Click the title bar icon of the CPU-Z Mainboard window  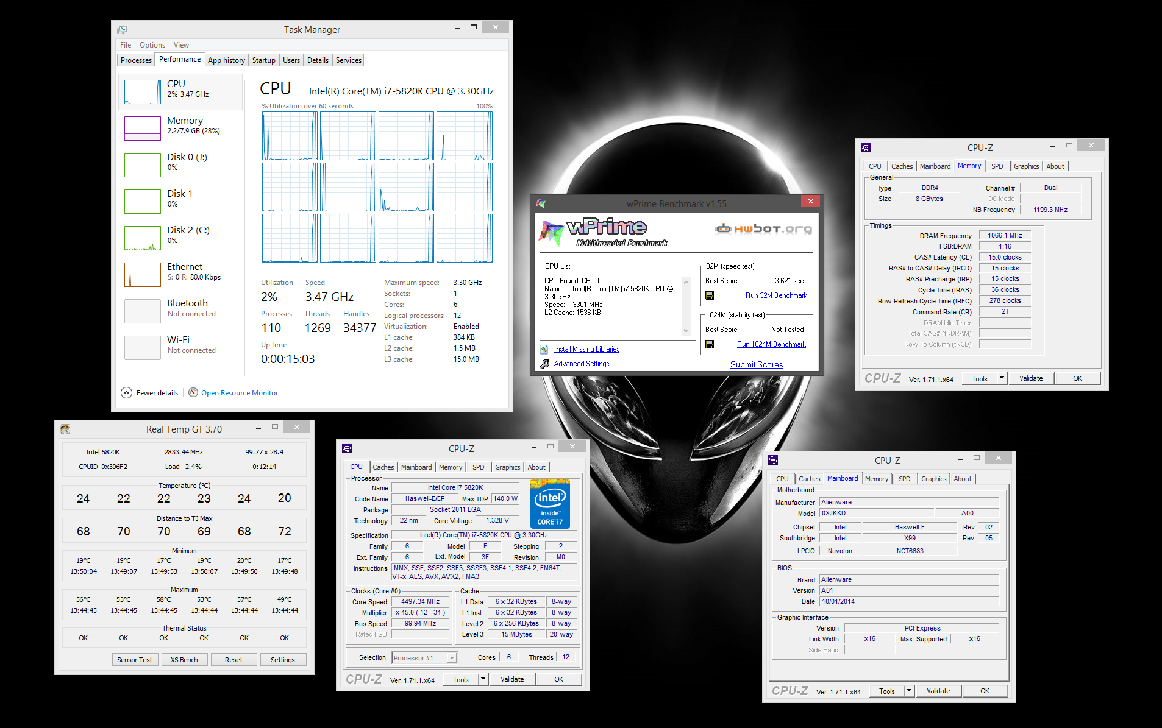click(x=773, y=459)
